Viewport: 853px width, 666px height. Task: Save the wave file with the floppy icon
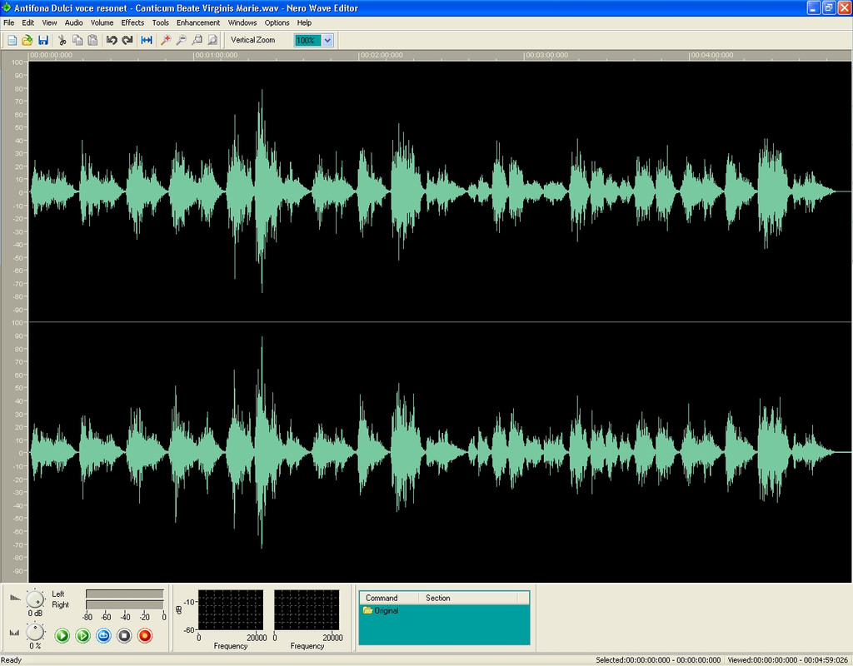43,40
